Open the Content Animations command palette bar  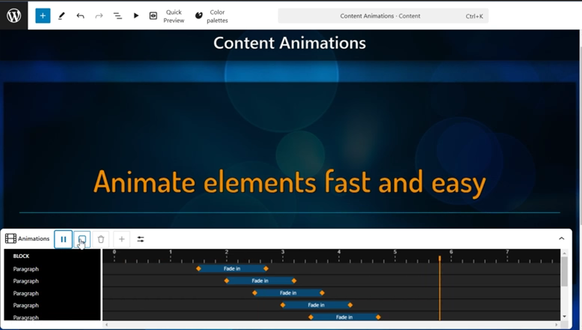tap(383, 16)
